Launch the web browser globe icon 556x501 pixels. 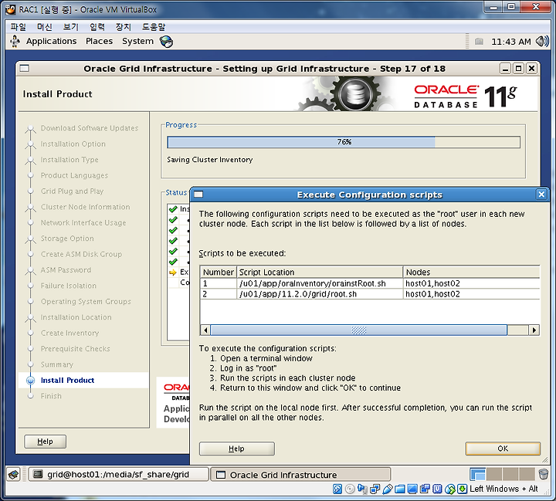tap(166, 42)
